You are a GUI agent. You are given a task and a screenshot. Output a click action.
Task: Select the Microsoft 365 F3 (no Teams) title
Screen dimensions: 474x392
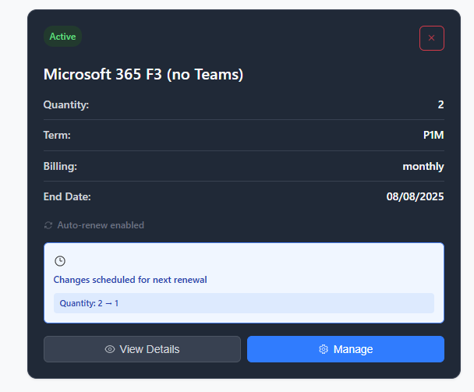pyautogui.click(x=143, y=74)
